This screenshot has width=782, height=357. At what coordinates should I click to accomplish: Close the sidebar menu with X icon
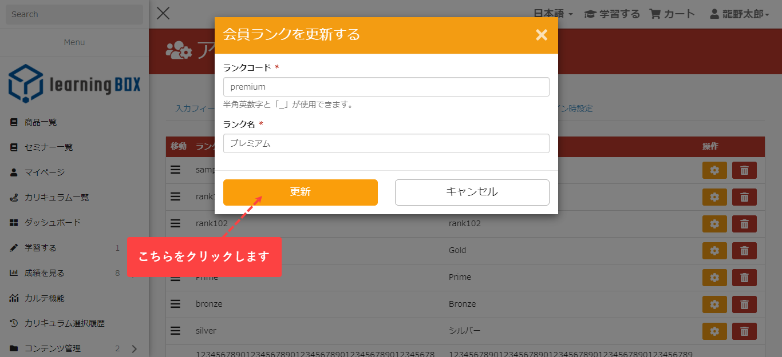click(163, 13)
